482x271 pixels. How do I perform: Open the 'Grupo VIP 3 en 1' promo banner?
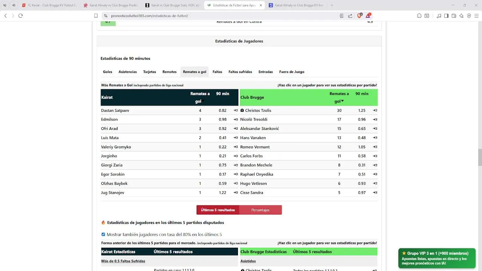[x=437, y=258]
